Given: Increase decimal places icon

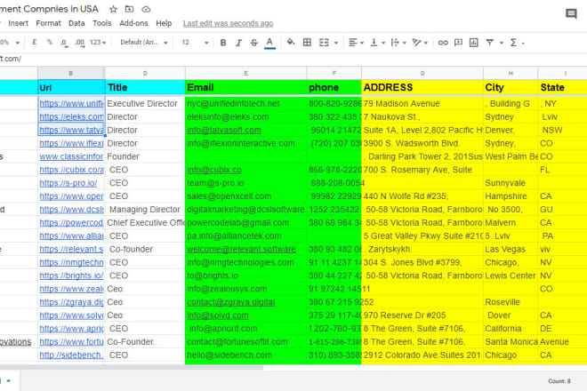Looking at the screenshot, I should (79, 43).
